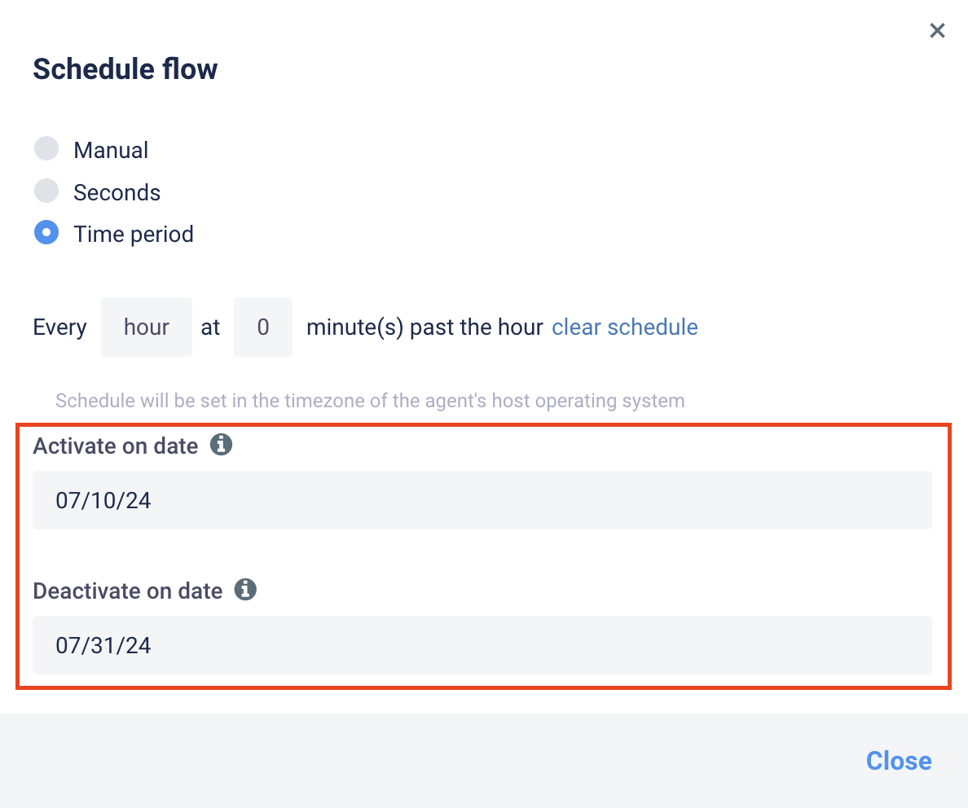Click the Activate on date label text
Viewport: 968px width, 808px height.
[116, 446]
